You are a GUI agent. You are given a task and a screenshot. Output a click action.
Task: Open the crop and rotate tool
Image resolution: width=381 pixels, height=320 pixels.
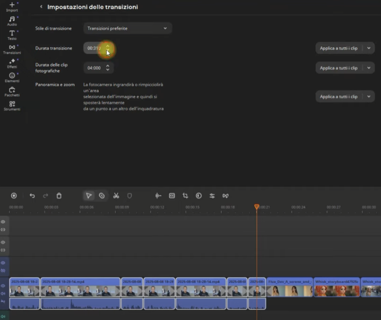[186, 196]
